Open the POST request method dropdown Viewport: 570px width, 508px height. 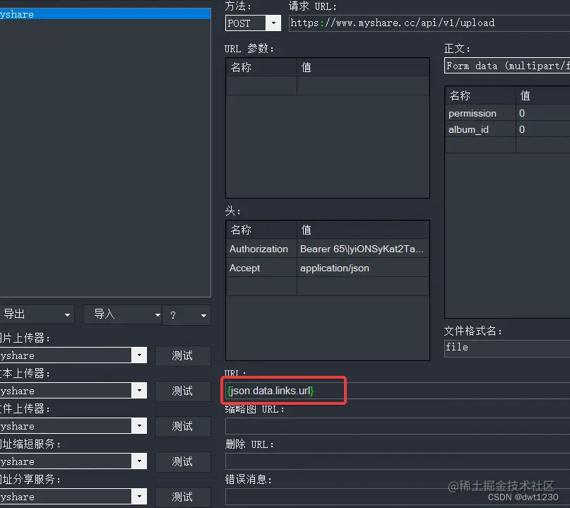pos(273,23)
